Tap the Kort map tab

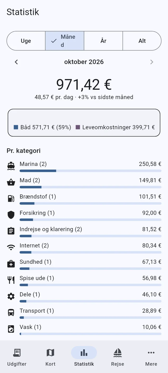tap(50, 357)
